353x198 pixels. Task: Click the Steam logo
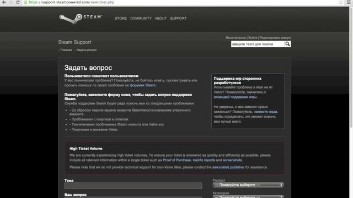[81, 19]
